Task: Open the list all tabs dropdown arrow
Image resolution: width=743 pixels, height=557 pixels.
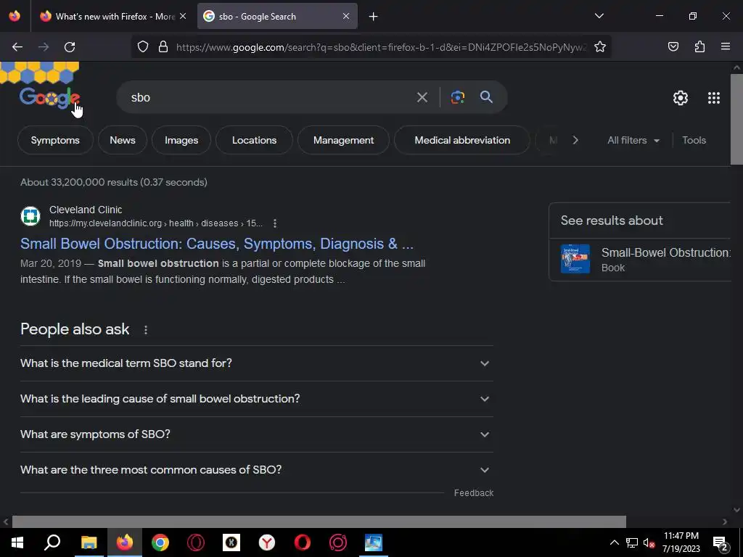Action: click(x=599, y=16)
